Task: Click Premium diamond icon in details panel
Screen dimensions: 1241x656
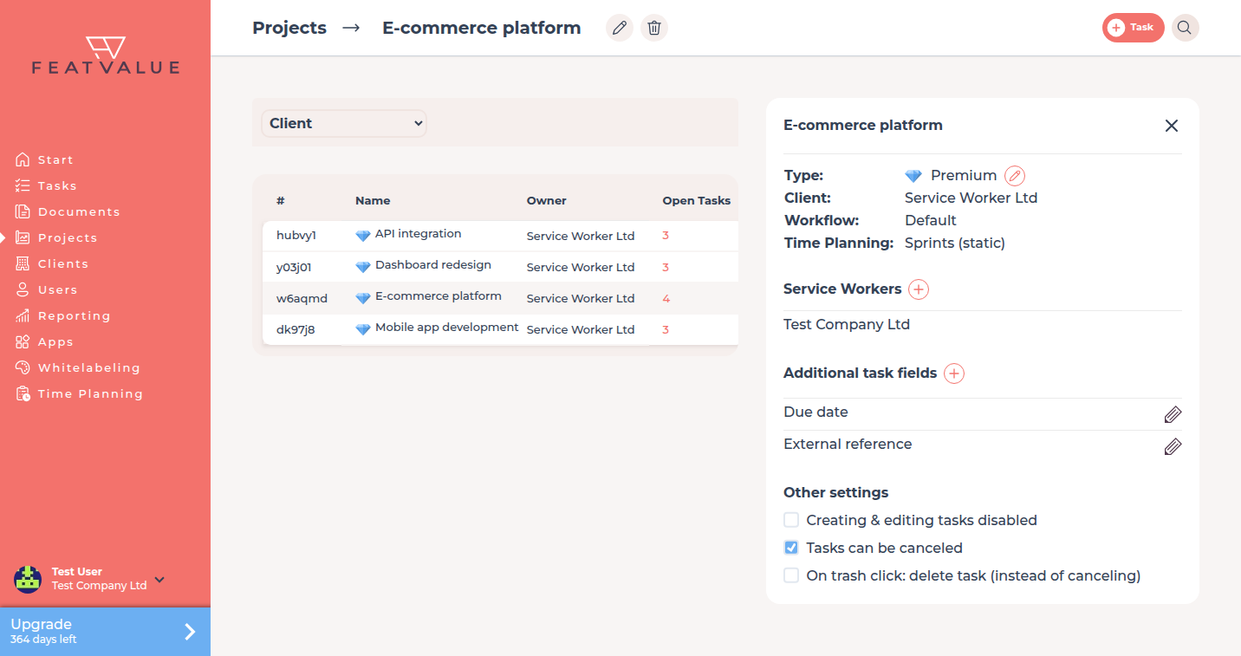Action: coord(913,176)
